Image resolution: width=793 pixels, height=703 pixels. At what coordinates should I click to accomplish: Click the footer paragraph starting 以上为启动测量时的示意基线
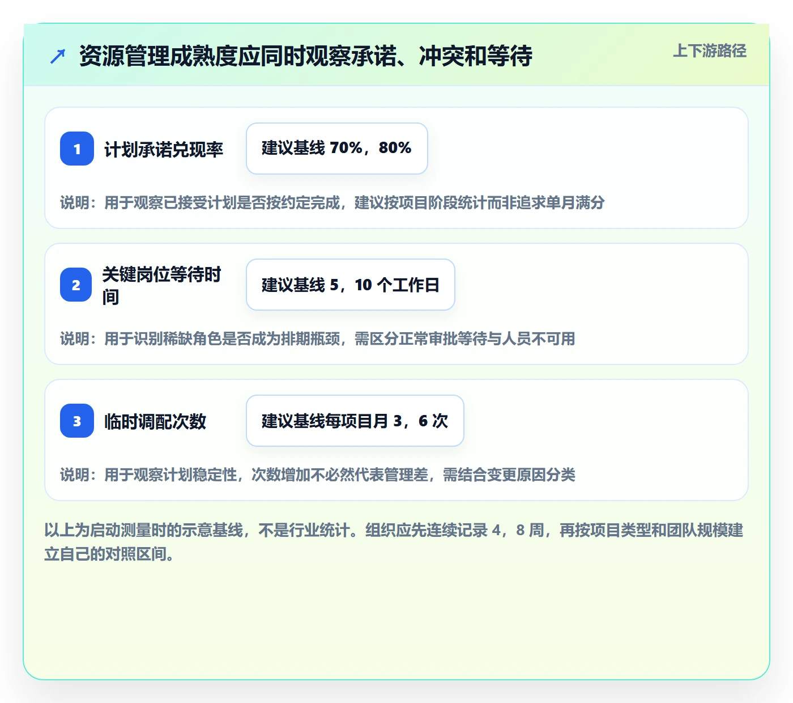pos(394,542)
